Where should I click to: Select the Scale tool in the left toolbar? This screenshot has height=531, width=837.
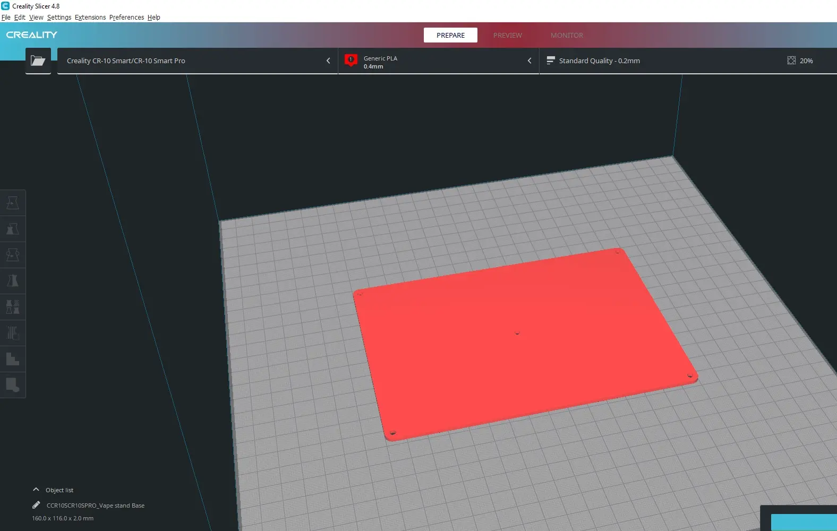point(13,229)
